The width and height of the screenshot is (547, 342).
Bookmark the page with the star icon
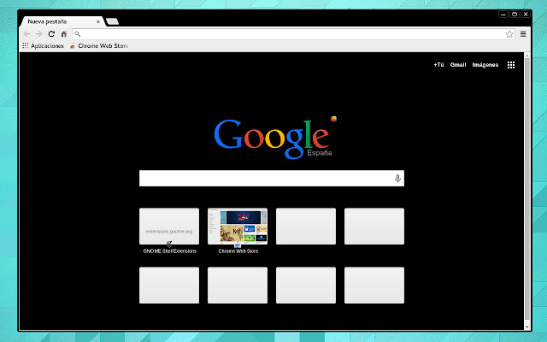[509, 34]
